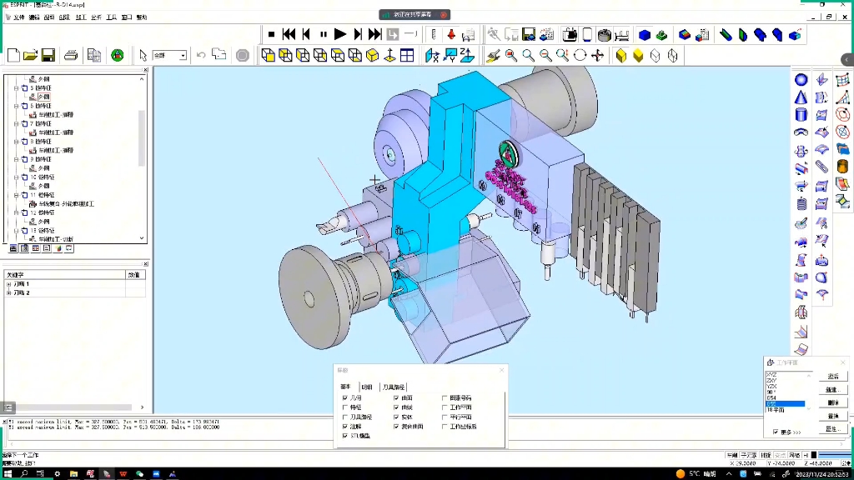Click the zoom magnifier icon
The image size is (854, 480).
point(528,55)
